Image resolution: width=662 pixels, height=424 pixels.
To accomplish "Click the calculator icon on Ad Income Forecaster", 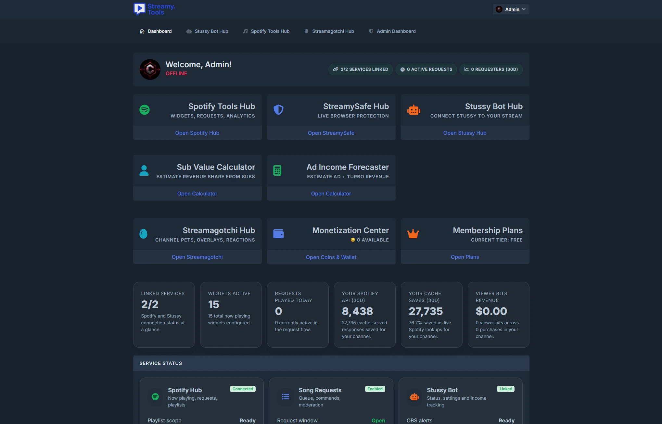I will [277, 170].
